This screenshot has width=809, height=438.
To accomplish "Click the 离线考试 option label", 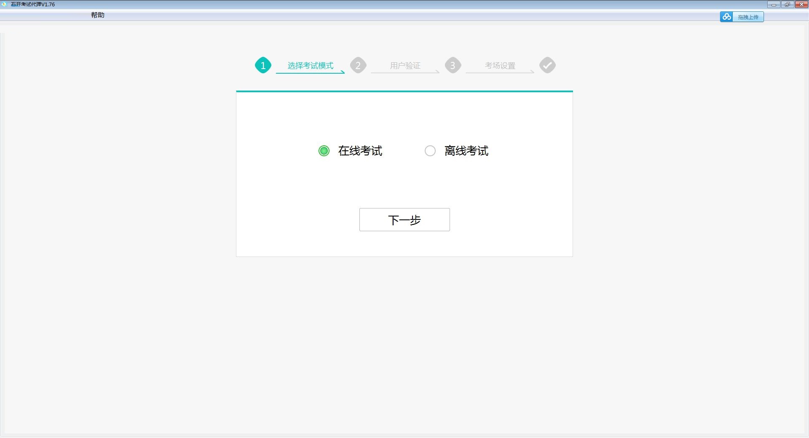I will click(x=466, y=151).
